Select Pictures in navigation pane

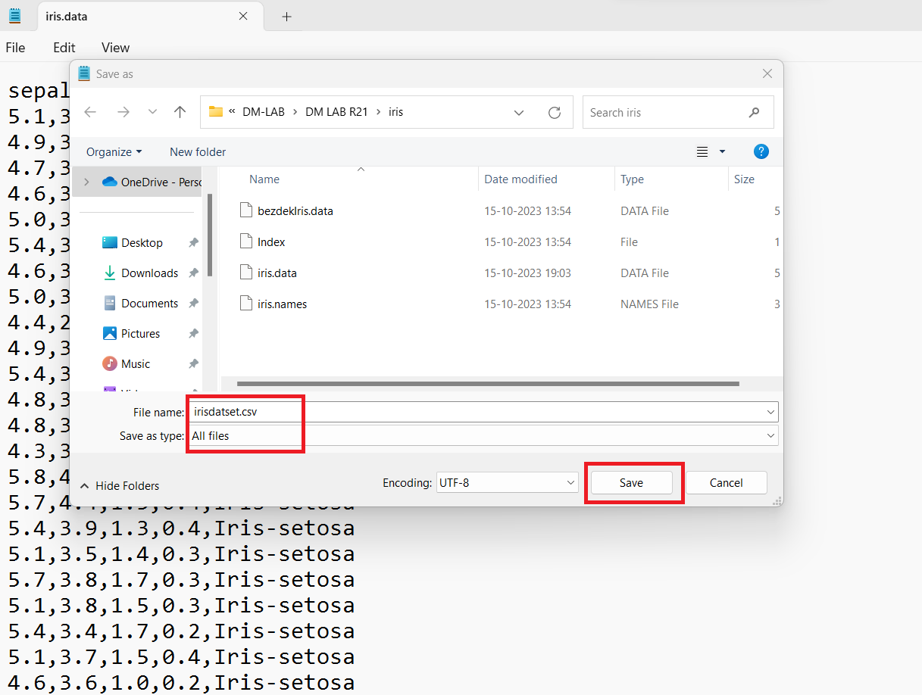click(x=140, y=333)
